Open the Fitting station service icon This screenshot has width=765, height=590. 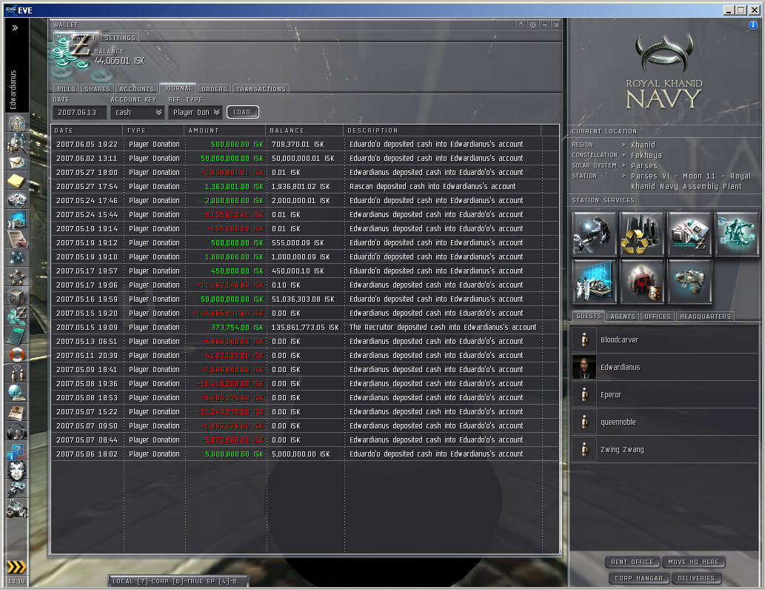pos(737,233)
